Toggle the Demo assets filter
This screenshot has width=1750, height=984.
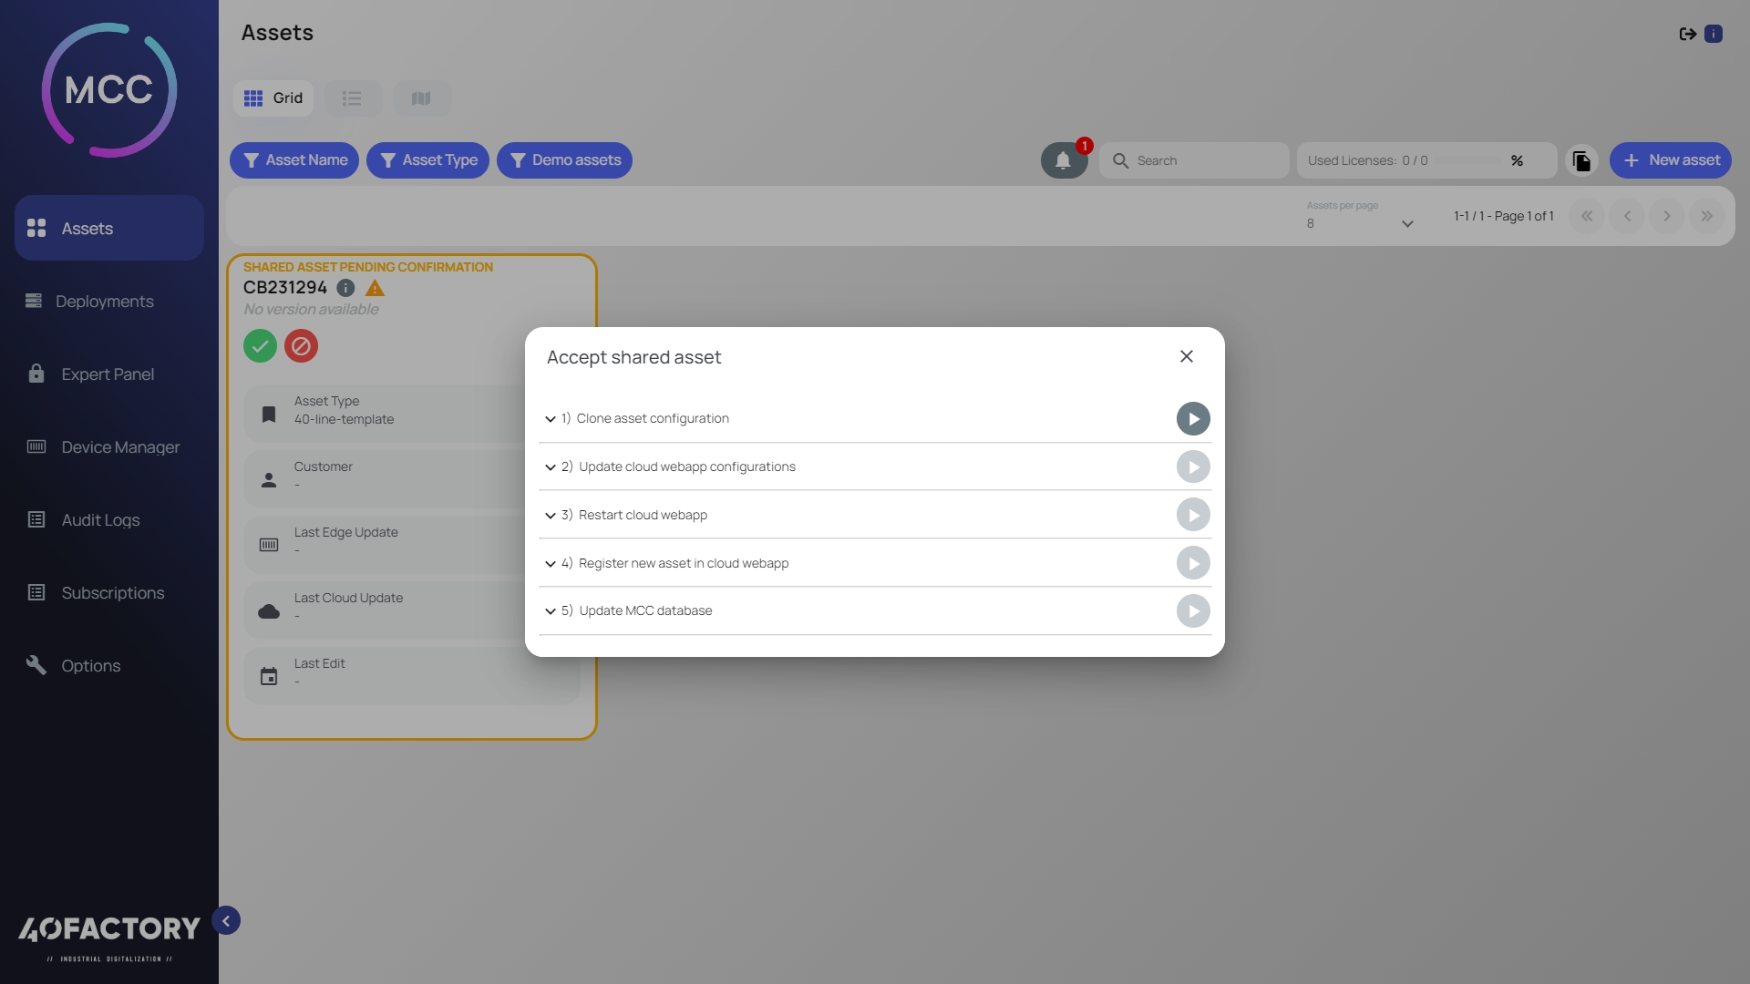[564, 160]
